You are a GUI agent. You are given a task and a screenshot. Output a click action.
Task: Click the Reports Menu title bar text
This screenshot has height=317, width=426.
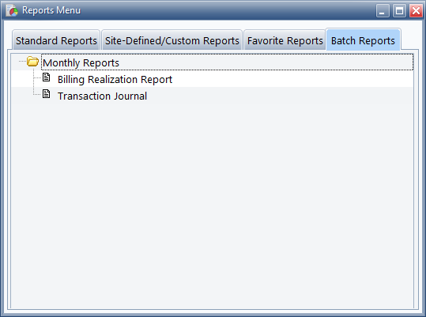click(51, 10)
